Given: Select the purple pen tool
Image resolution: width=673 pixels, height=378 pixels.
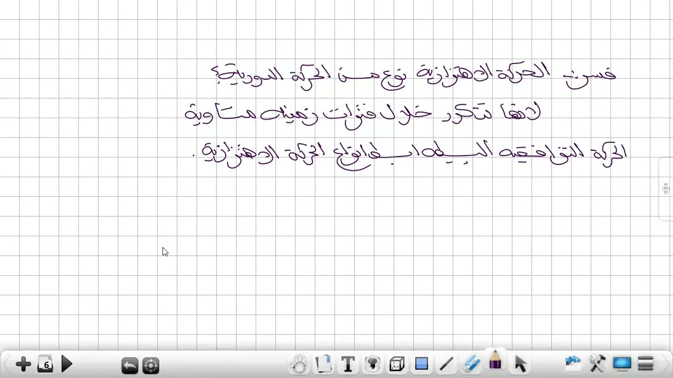Looking at the screenshot, I should click(495, 360).
